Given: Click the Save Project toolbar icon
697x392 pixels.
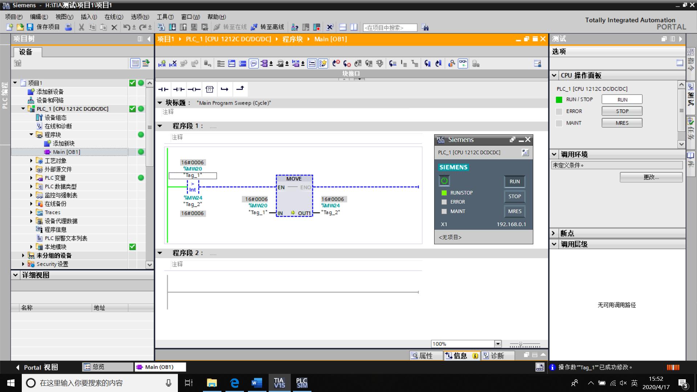Looking at the screenshot, I should coord(30,27).
